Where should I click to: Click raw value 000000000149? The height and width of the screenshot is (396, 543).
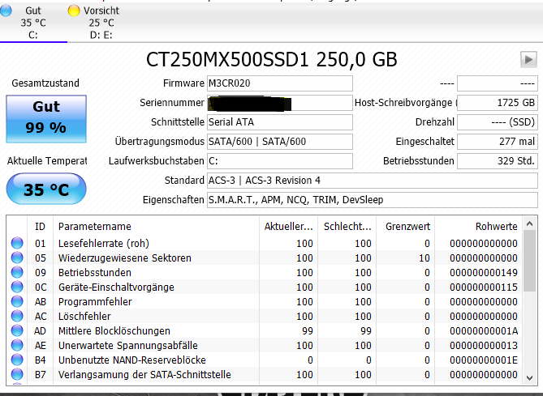[484, 272]
